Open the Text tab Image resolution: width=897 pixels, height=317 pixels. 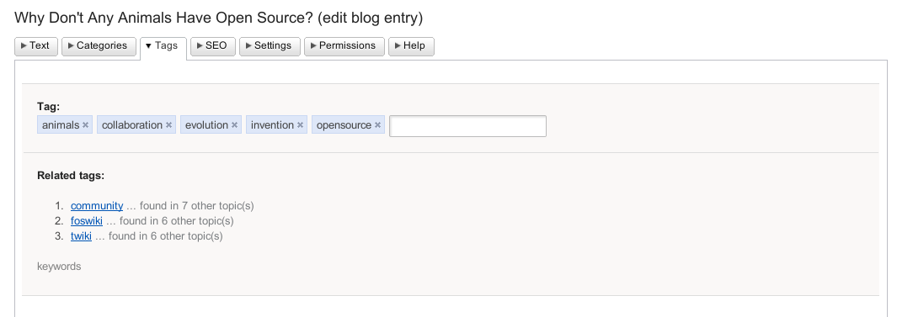point(36,46)
